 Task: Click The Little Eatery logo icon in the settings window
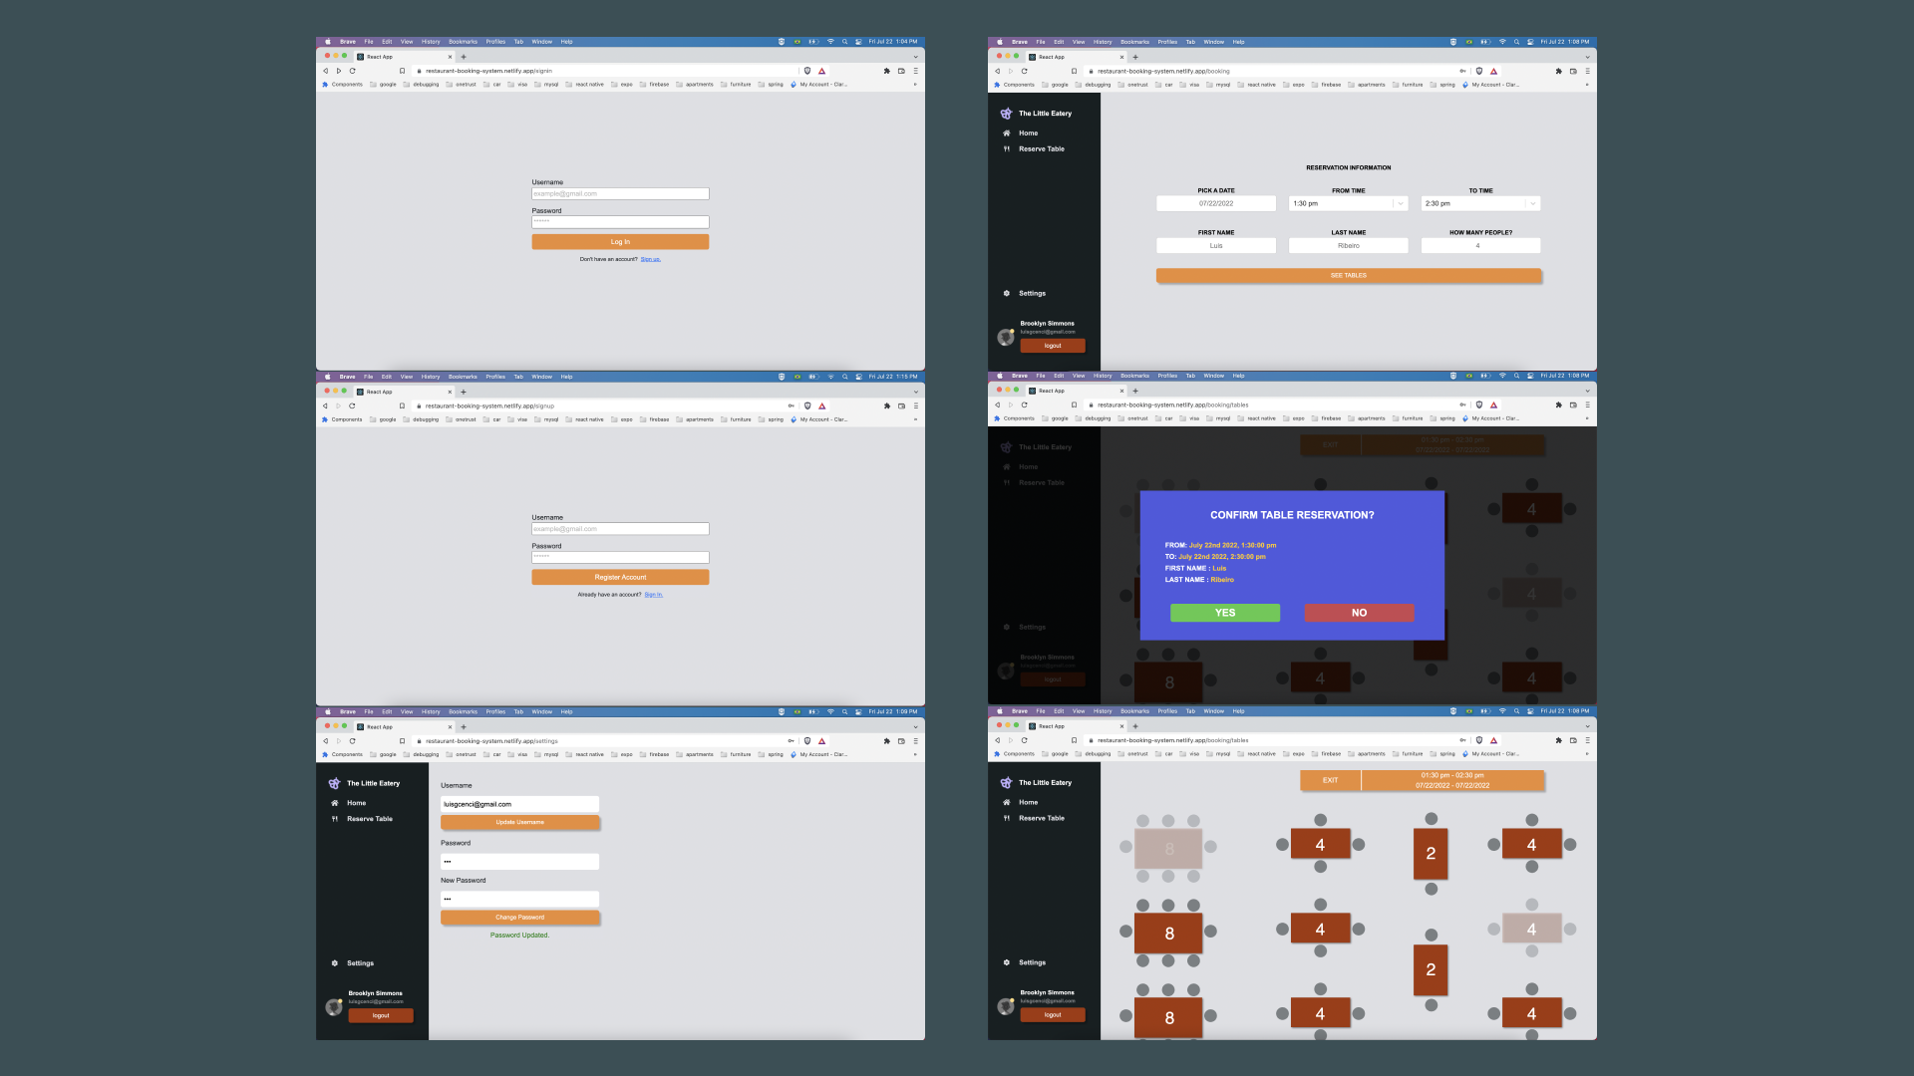tap(334, 783)
